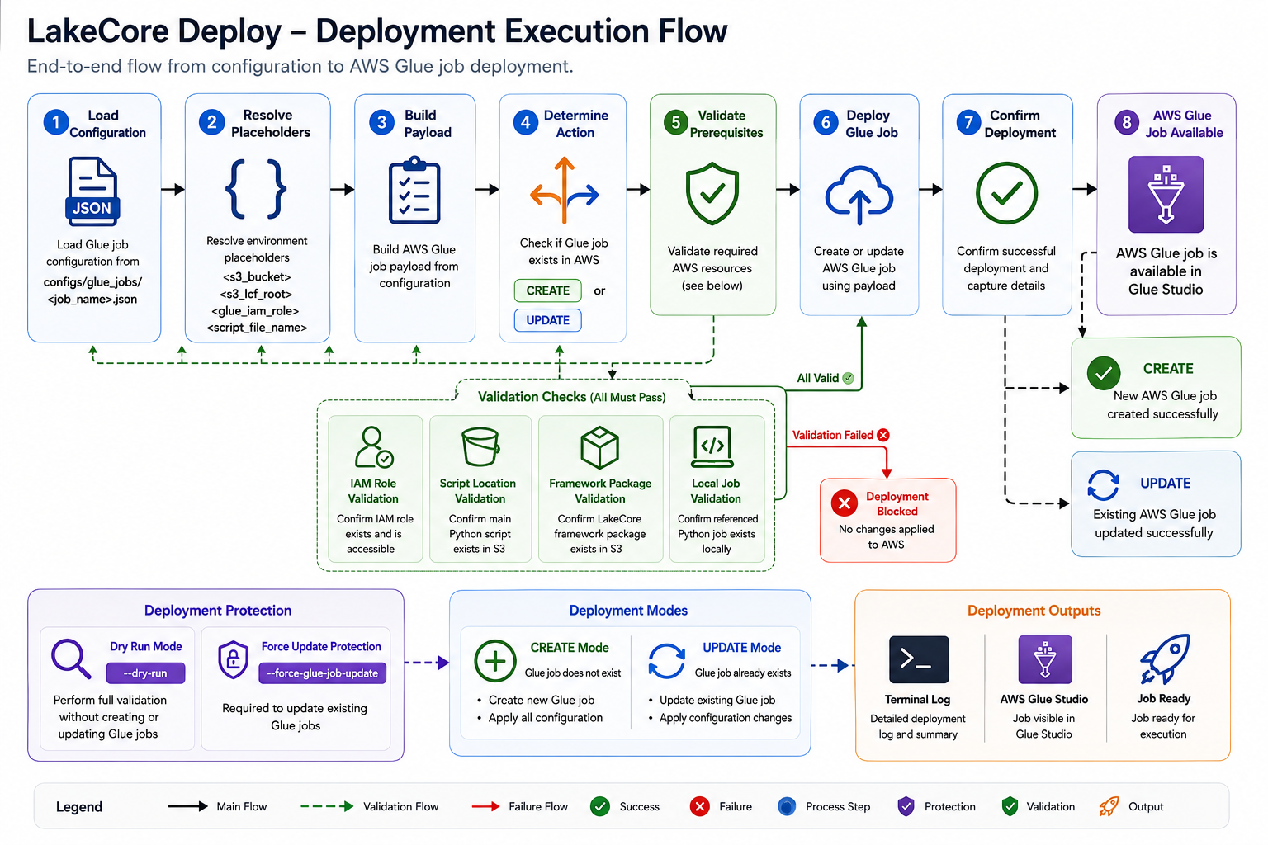Click the Framework Package Validation box icon
The height and width of the screenshot is (845, 1268).
pyautogui.click(x=600, y=447)
